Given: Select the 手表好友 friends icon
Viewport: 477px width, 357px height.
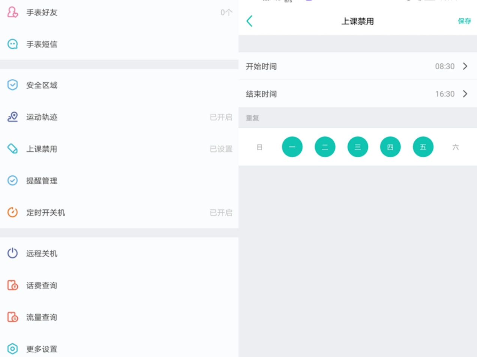Looking at the screenshot, I should pyautogui.click(x=12, y=12).
